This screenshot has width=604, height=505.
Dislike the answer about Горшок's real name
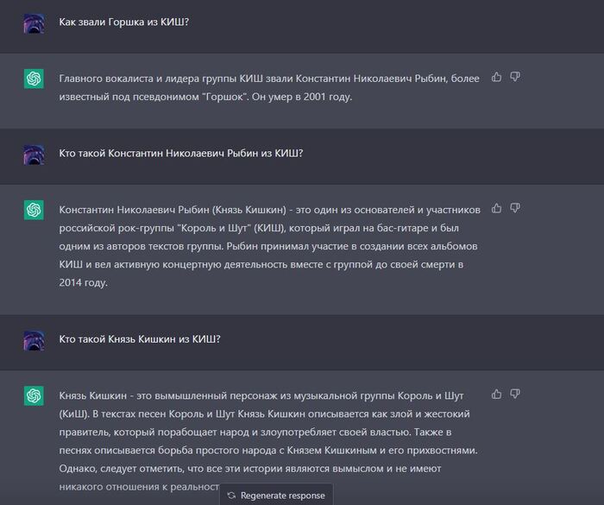515,77
